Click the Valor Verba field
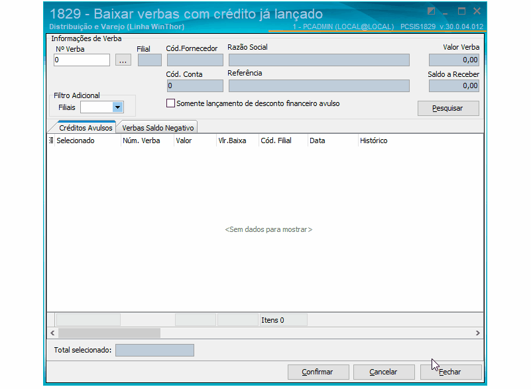The height and width of the screenshot is (389, 531). click(x=454, y=60)
